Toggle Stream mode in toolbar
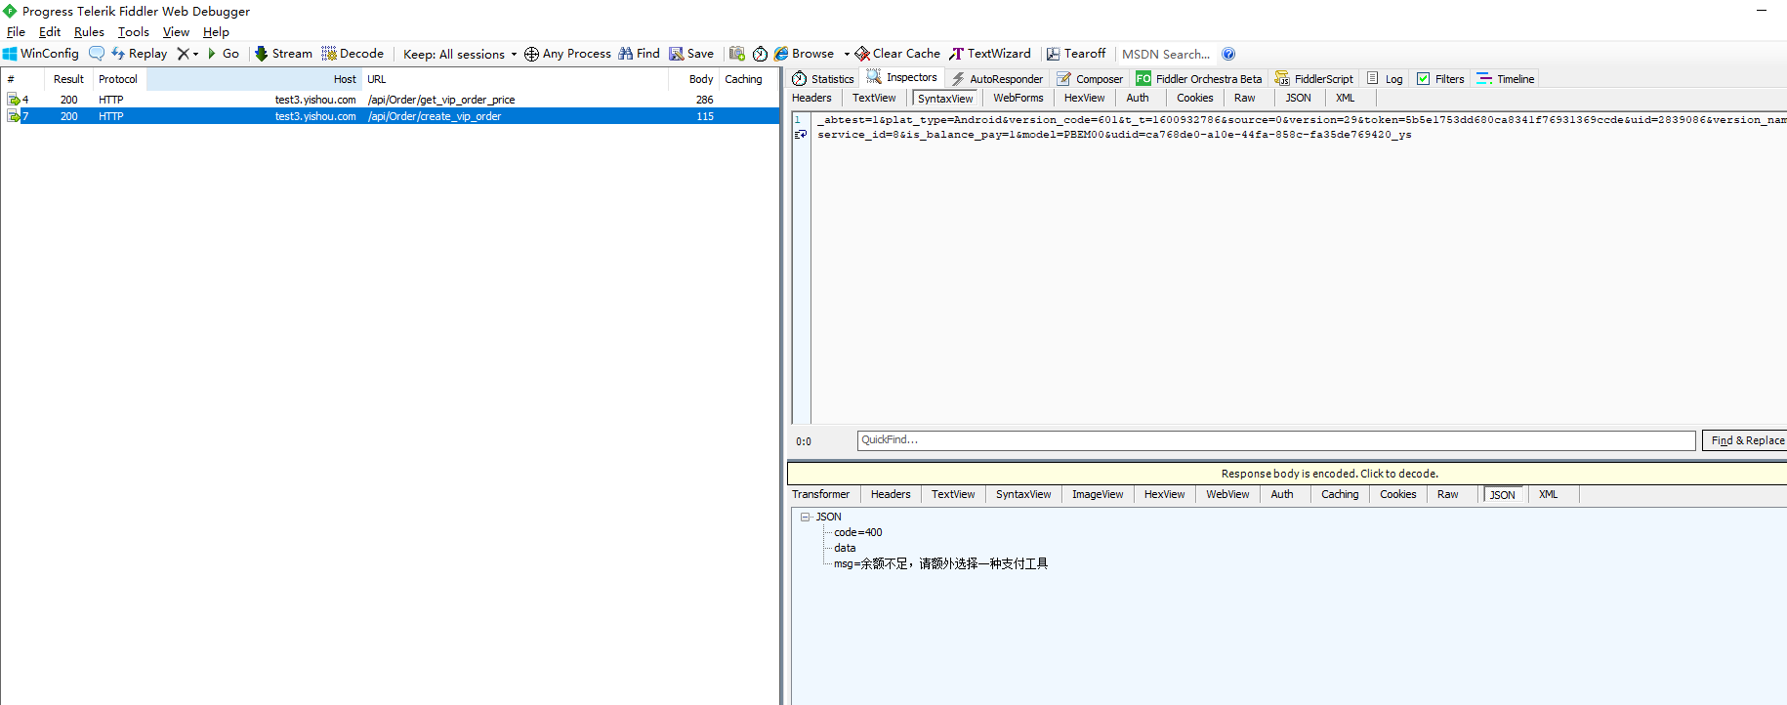1787x705 pixels. (283, 54)
